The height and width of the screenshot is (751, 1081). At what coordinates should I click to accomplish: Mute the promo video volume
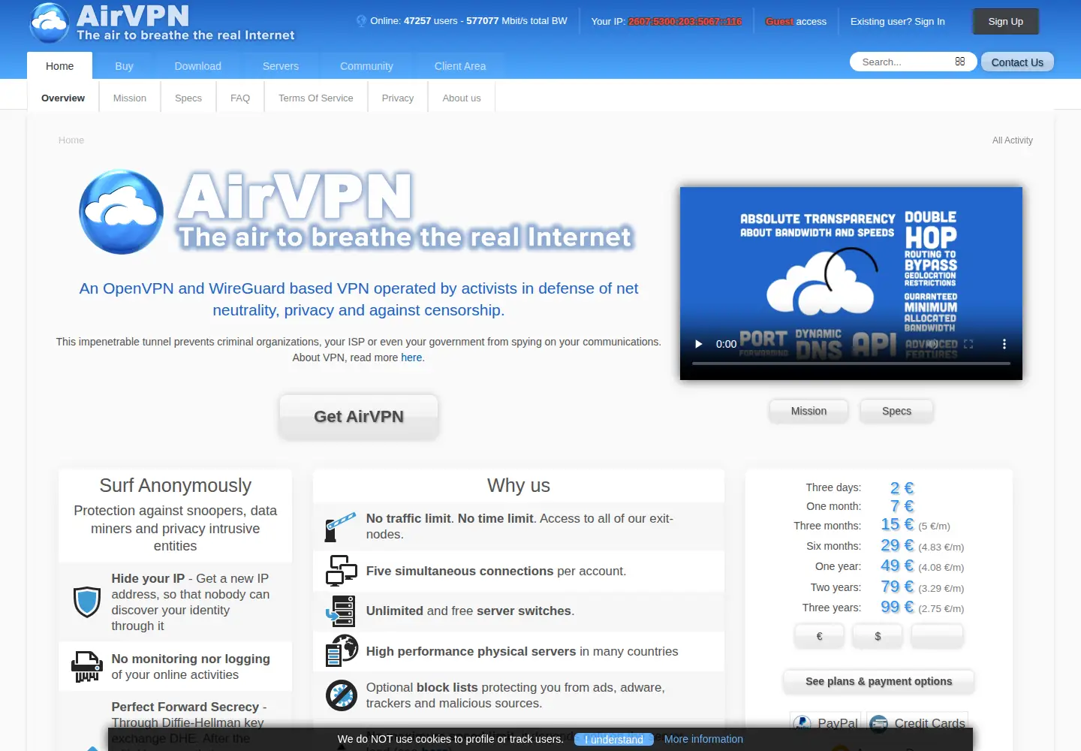(932, 344)
